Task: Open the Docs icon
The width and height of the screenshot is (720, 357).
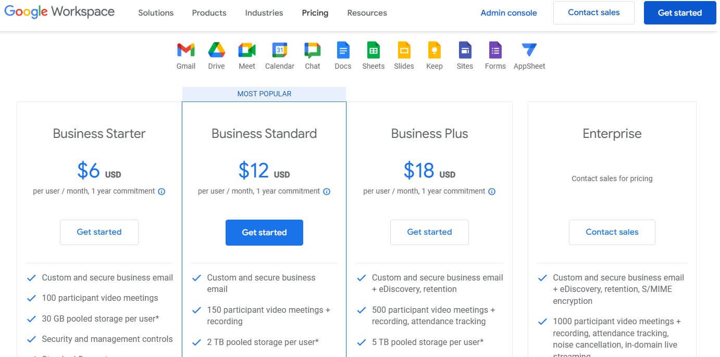Action: (343, 50)
